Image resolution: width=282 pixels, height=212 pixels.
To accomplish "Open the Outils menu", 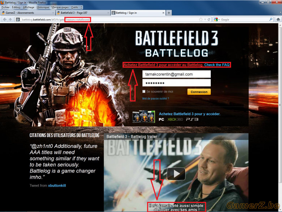I will pos(74,7).
